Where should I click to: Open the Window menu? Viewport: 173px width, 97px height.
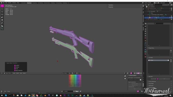(14, 3)
